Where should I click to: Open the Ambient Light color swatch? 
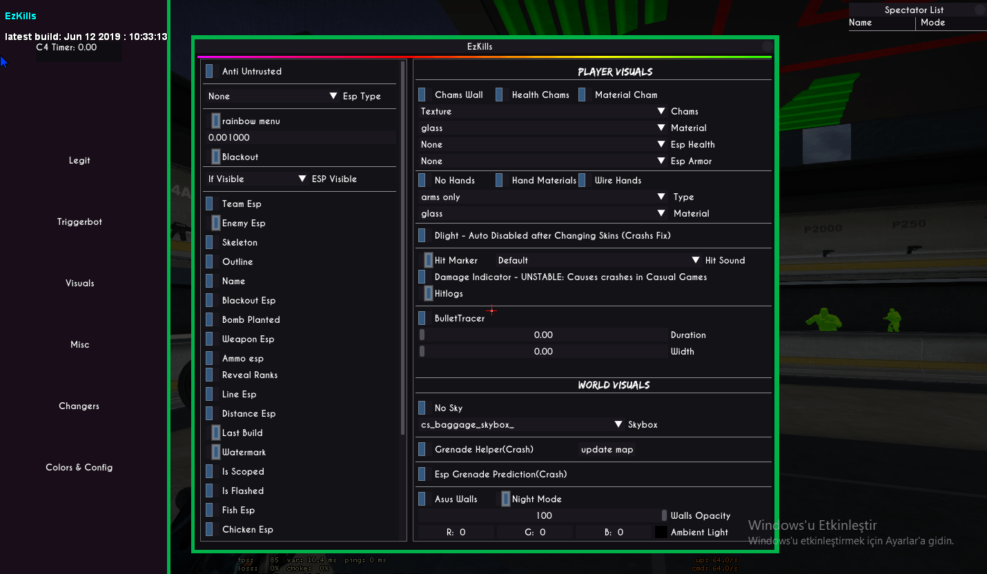pyautogui.click(x=661, y=532)
